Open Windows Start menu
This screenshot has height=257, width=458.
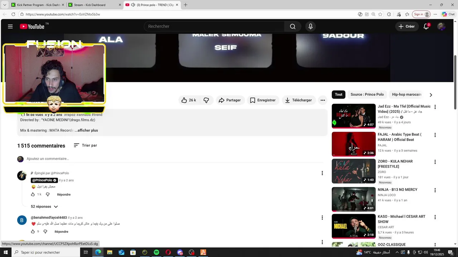click(5, 252)
